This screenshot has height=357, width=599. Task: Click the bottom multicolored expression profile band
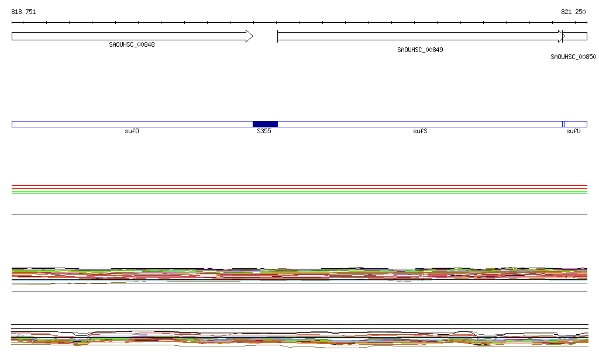(299, 338)
